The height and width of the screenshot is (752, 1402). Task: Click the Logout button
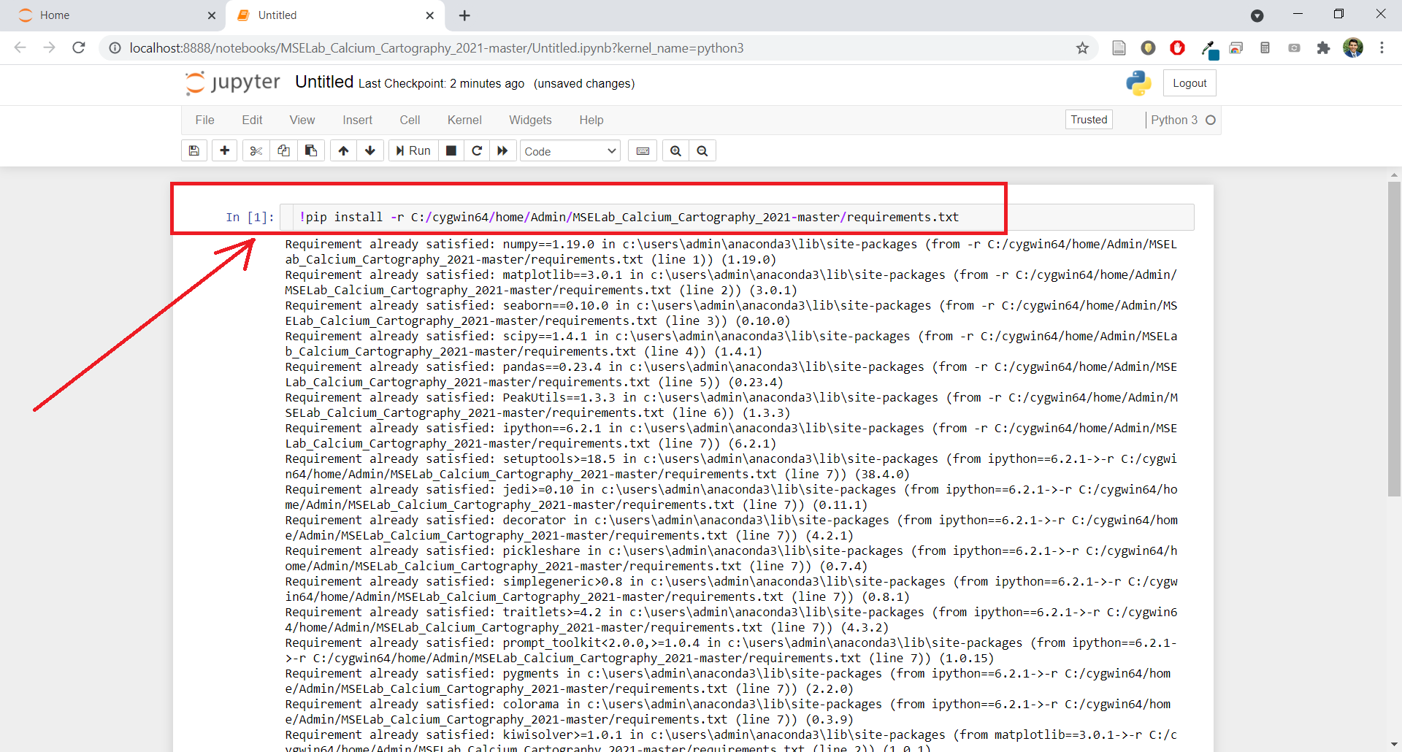tap(1190, 83)
